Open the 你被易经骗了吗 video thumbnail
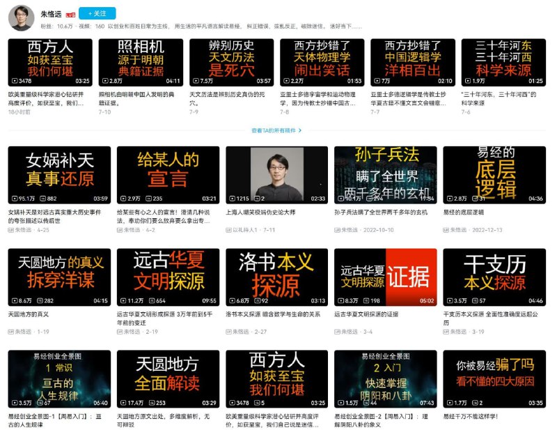Image resolution: width=557 pixels, height=430 pixels. tap(494, 378)
